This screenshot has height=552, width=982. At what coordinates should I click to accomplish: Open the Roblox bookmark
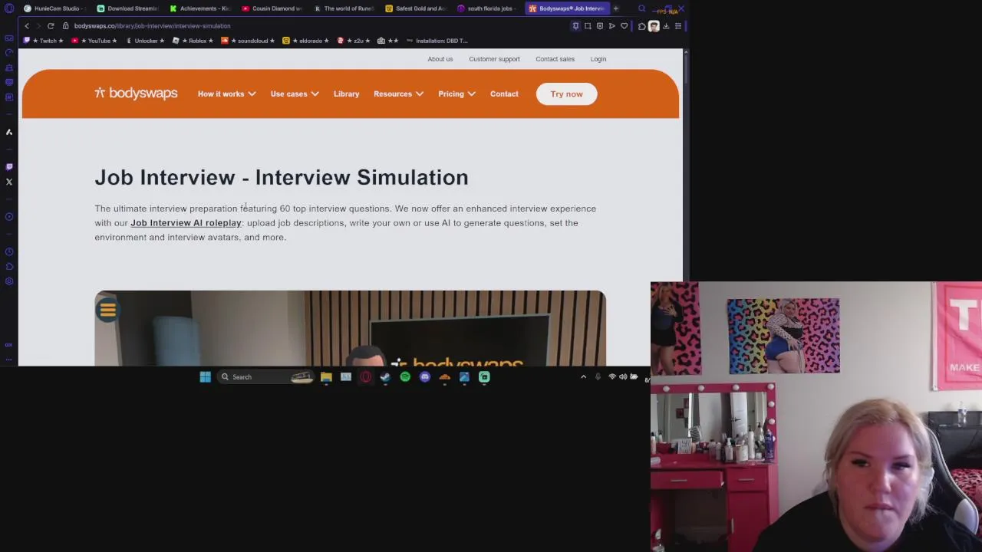pyautogui.click(x=193, y=41)
